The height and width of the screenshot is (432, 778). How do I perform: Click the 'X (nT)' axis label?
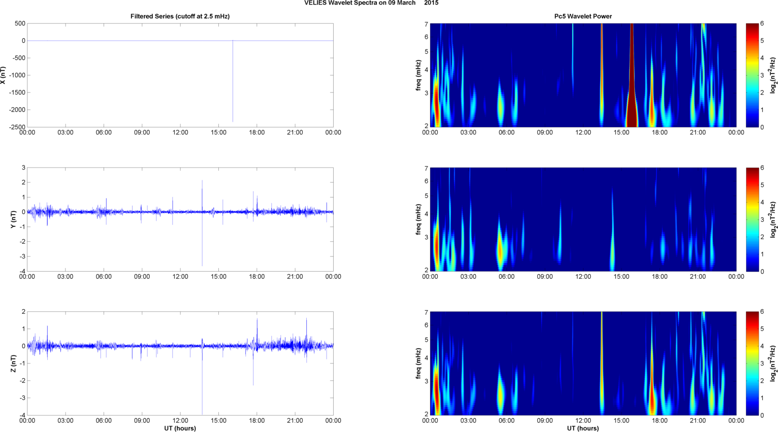3,75
